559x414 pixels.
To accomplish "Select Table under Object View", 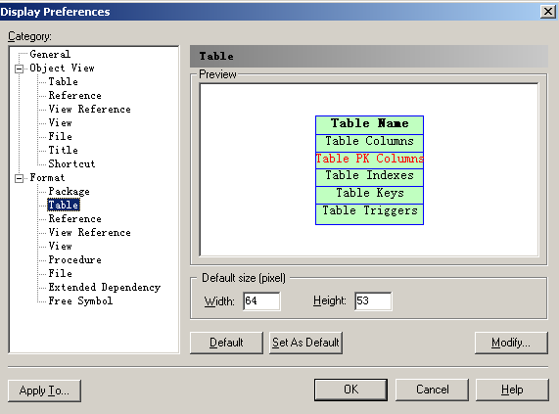I will [x=63, y=81].
